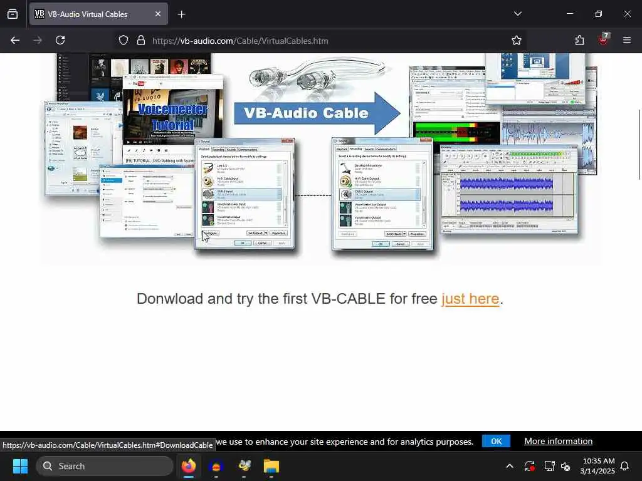Restore down the Firefox window

pos(599,14)
